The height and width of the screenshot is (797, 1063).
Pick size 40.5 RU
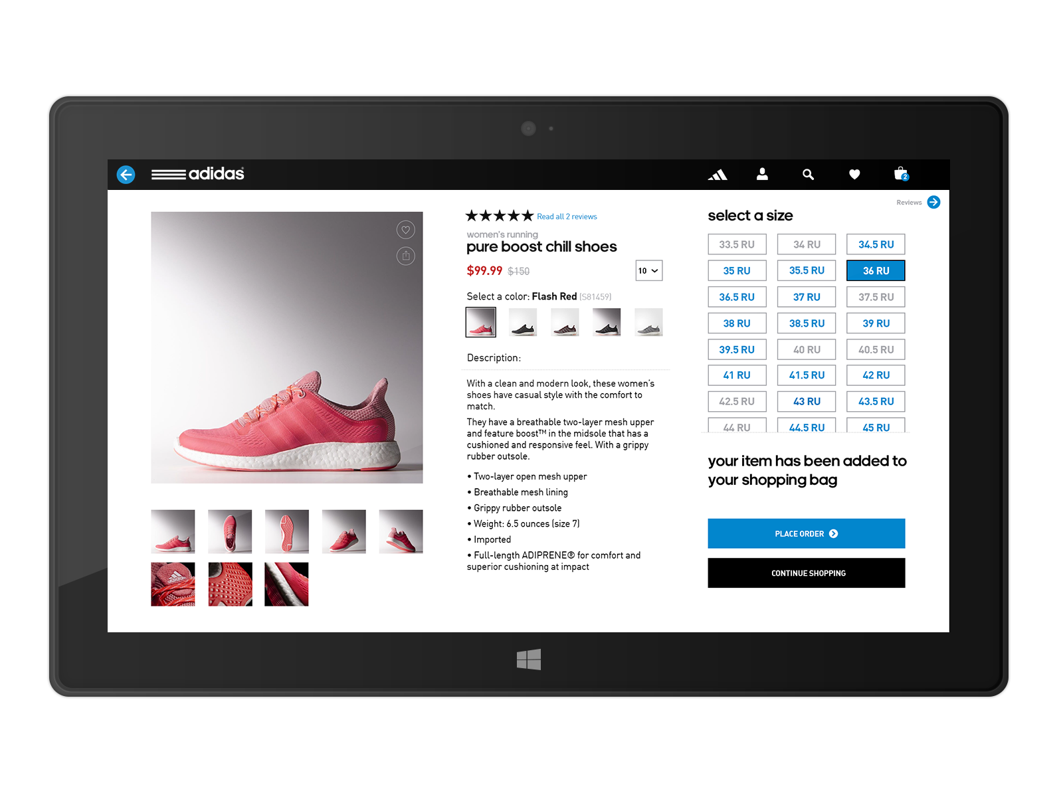pyautogui.click(x=876, y=349)
